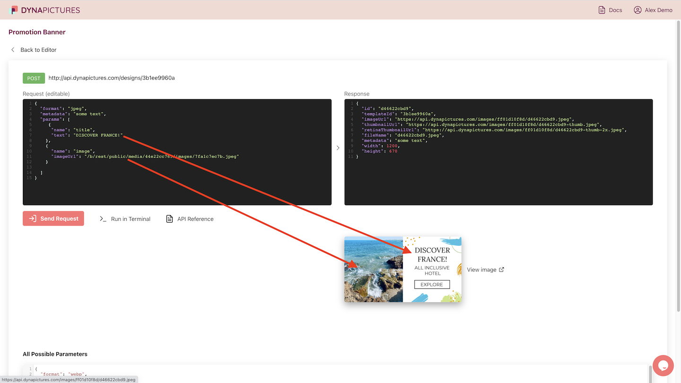
Task: Click the API Reference document icon
Action: [x=169, y=219]
